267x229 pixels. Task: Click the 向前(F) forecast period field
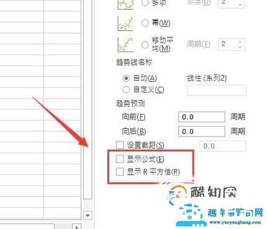point(202,117)
